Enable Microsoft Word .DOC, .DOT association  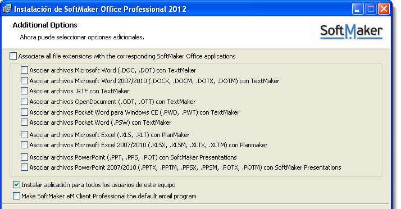pos(24,70)
